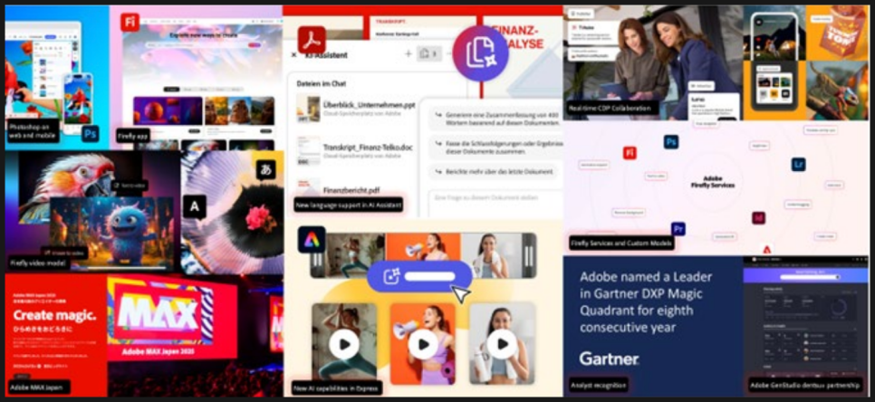Click the 'Adobe MAX Japan' label
This screenshot has height=402, width=875.
click(39, 387)
